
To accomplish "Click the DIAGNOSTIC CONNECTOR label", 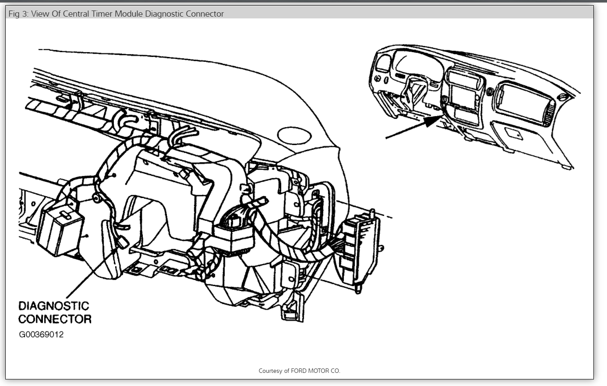I will [x=55, y=312].
